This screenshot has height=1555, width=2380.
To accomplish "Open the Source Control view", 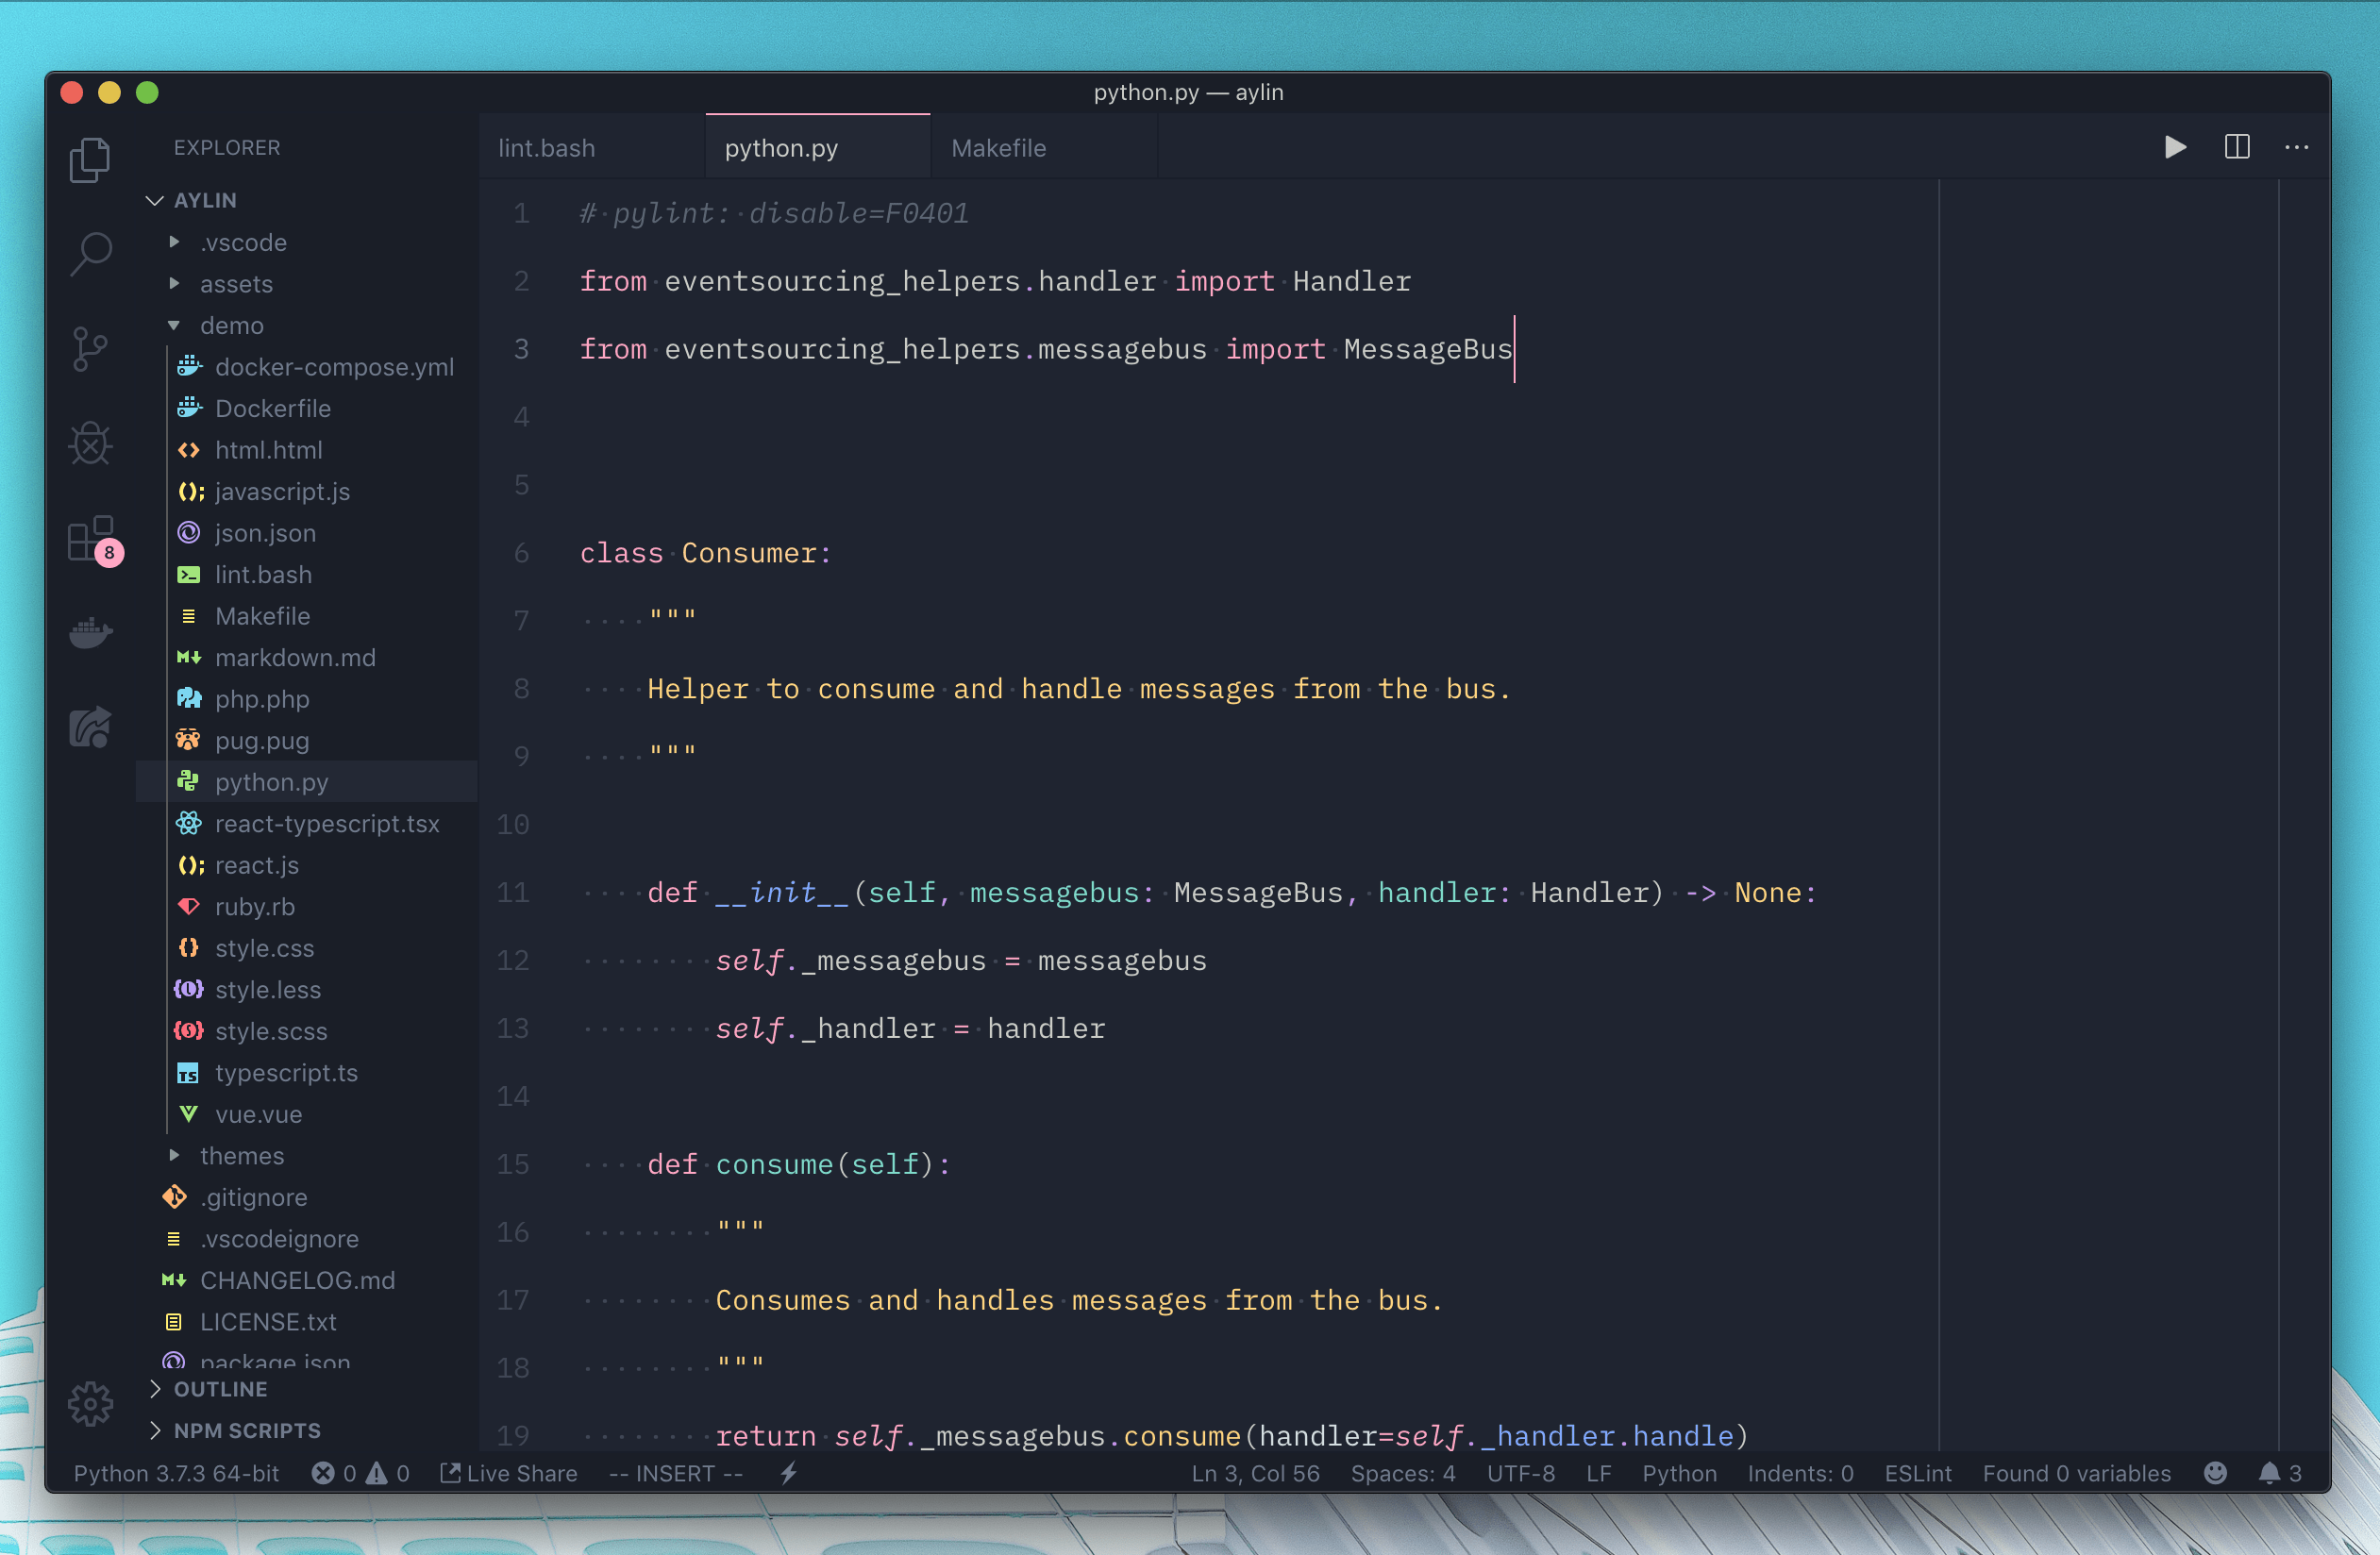I will [91, 349].
